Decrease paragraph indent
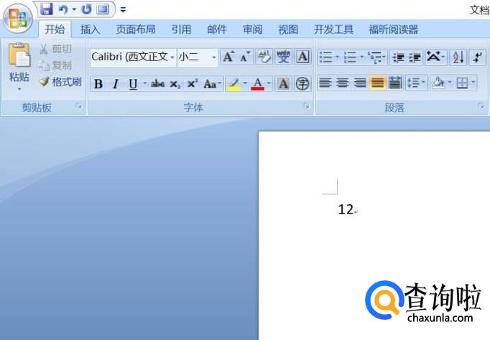The image size is (490, 340). click(399, 58)
